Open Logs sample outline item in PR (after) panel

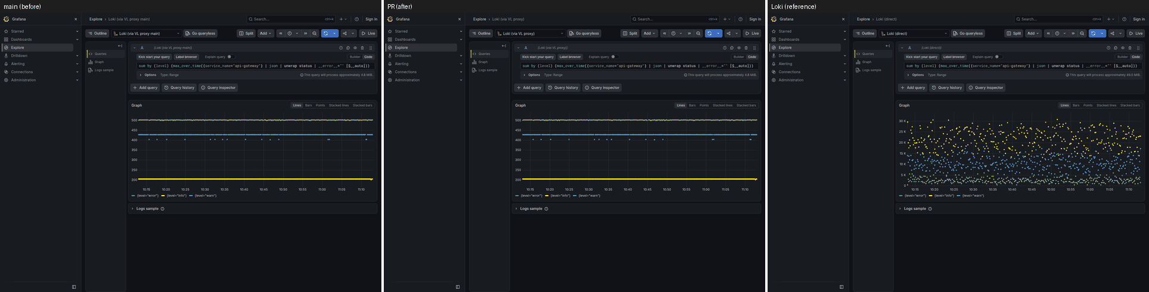click(x=487, y=70)
